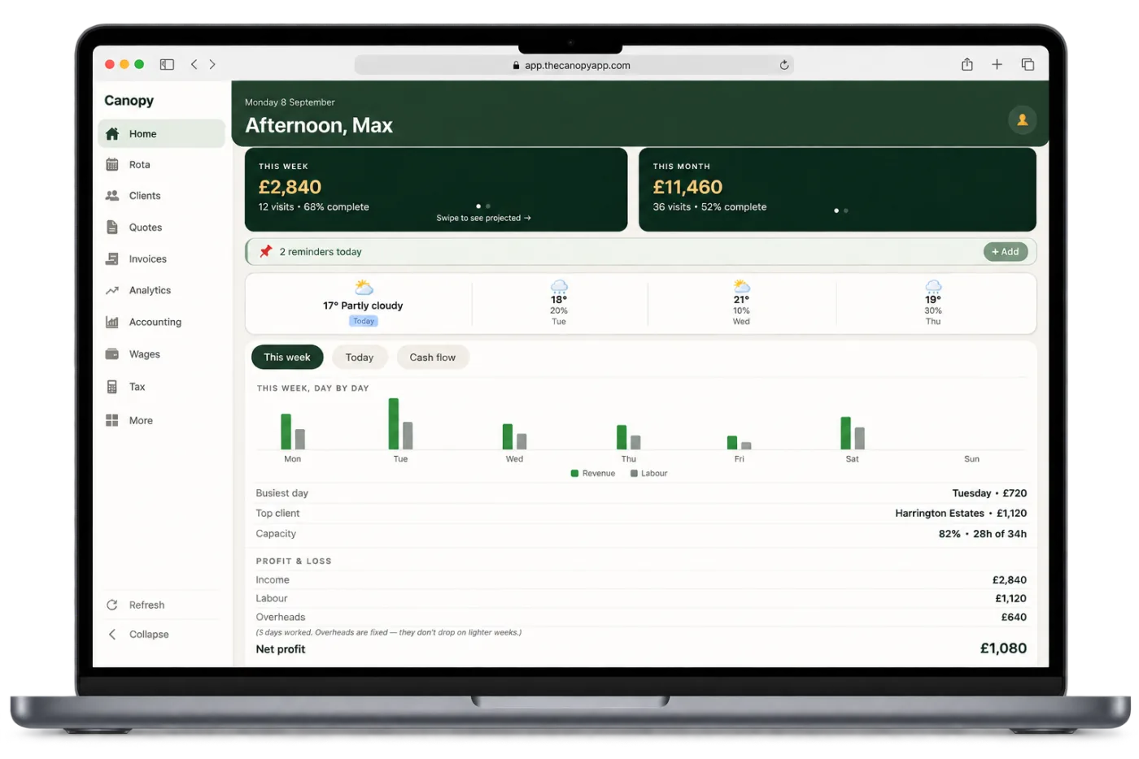Click Swipe to see projected link
The image size is (1139, 759).
(x=483, y=218)
